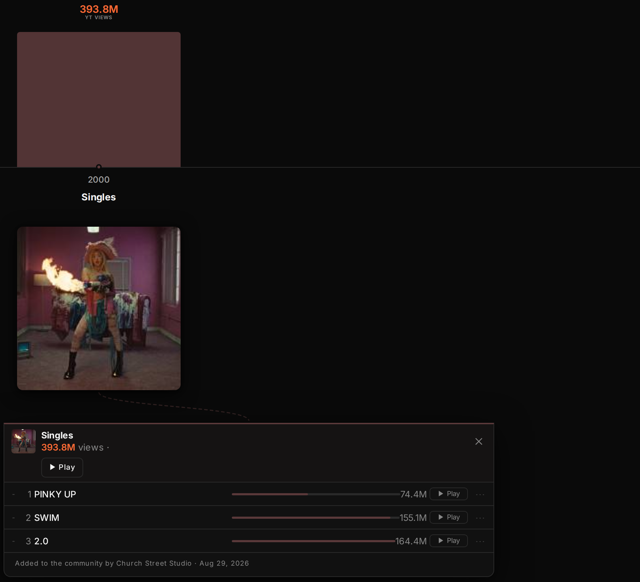Select the 2.0 track title
Image resolution: width=640 pixels, height=582 pixels.
coord(41,541)
